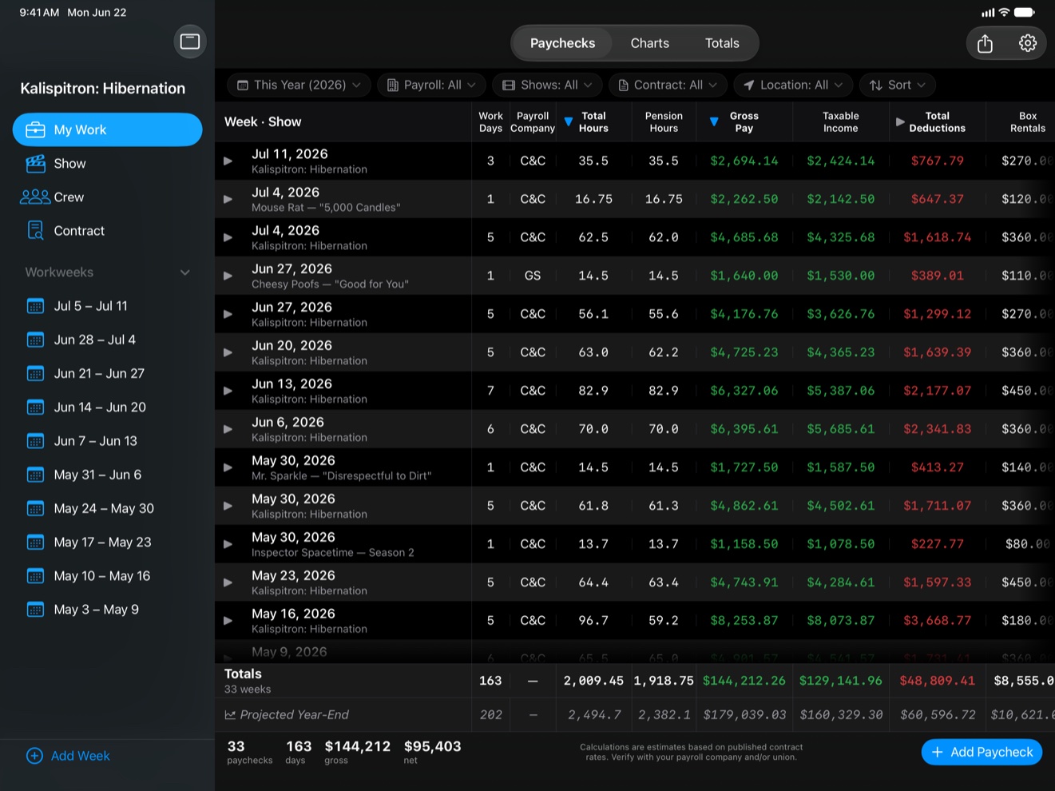Open the settings gear
This screenshot has height=791, width=1055.
pyautogui.click(x=1028, y=43)
